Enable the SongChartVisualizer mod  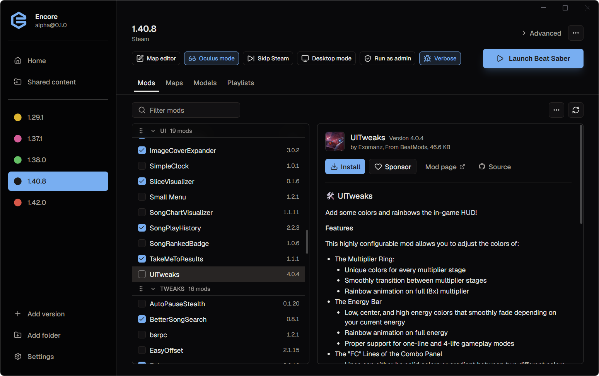142,212
